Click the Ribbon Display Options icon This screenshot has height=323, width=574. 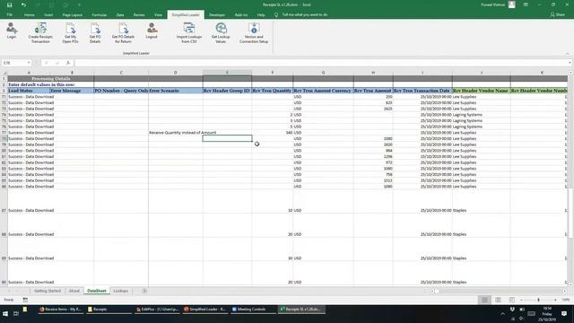[526, 4]
